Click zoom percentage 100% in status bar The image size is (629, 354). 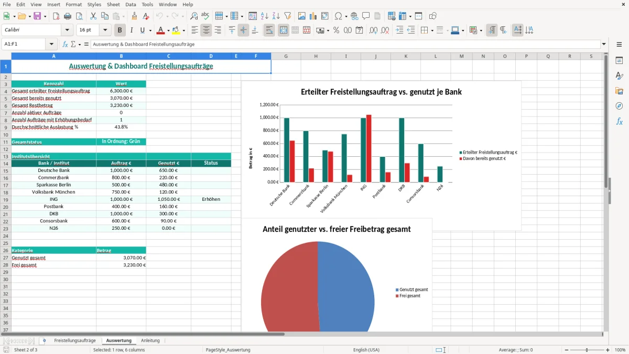point(620,350)
